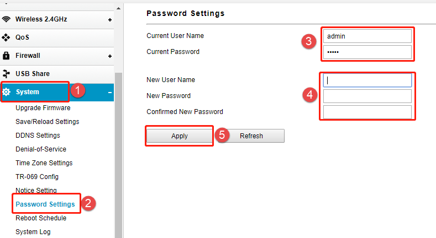This screenshot has width=436, height=238.
Task: Click the Wireless 2.4GHz wifi icon
Action: (x=6, y=19)
